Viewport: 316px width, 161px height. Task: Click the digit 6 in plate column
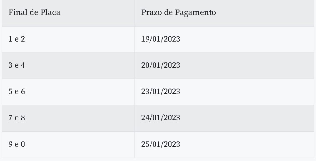[x=23, y=92]
